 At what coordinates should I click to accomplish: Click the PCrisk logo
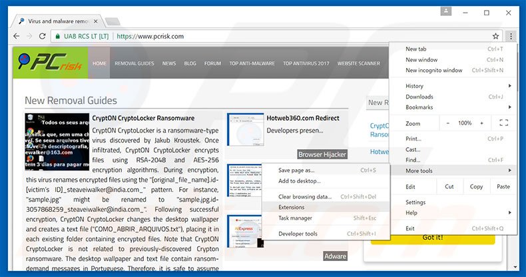[x=51, y=63]
